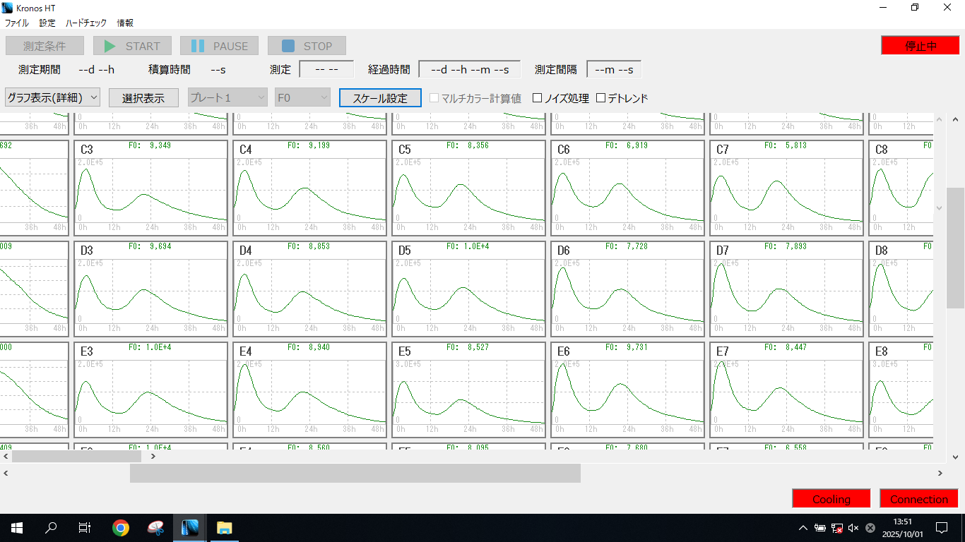Enable the デトレンド checkbox

pos(622,98)
